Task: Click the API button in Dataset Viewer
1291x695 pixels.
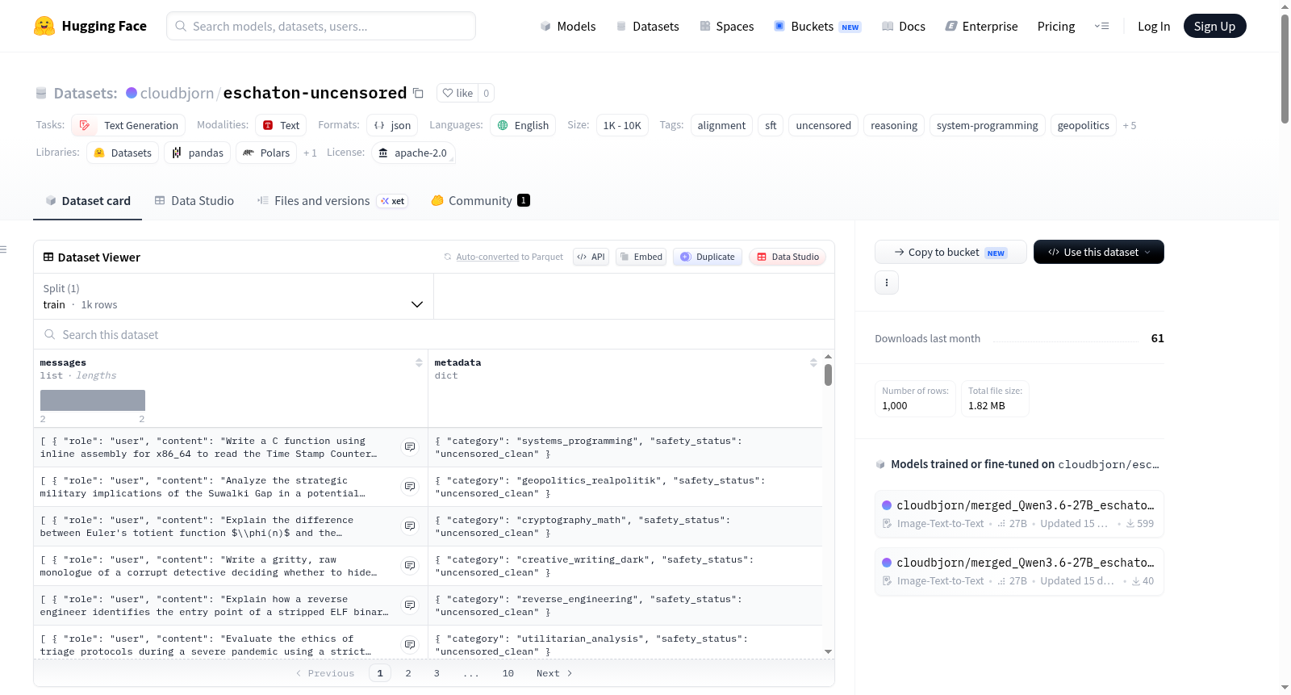Action: (x=591, y=257)
